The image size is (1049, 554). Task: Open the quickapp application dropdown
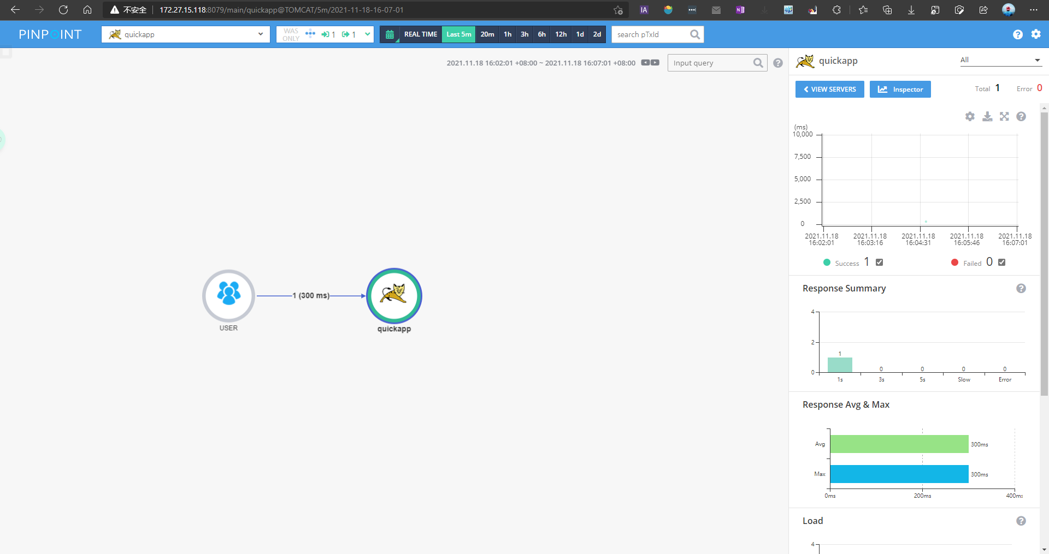pyautogui.click(x=186, y=34)
